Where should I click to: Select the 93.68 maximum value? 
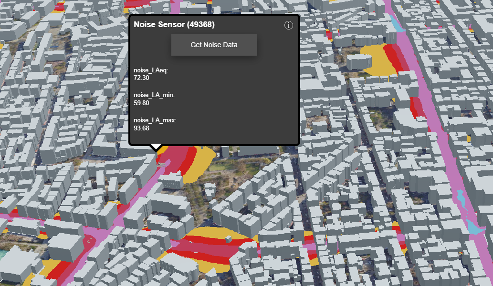(x=141, y=128)
